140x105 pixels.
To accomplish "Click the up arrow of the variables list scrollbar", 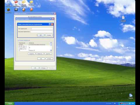I will (x=51, y=43).
